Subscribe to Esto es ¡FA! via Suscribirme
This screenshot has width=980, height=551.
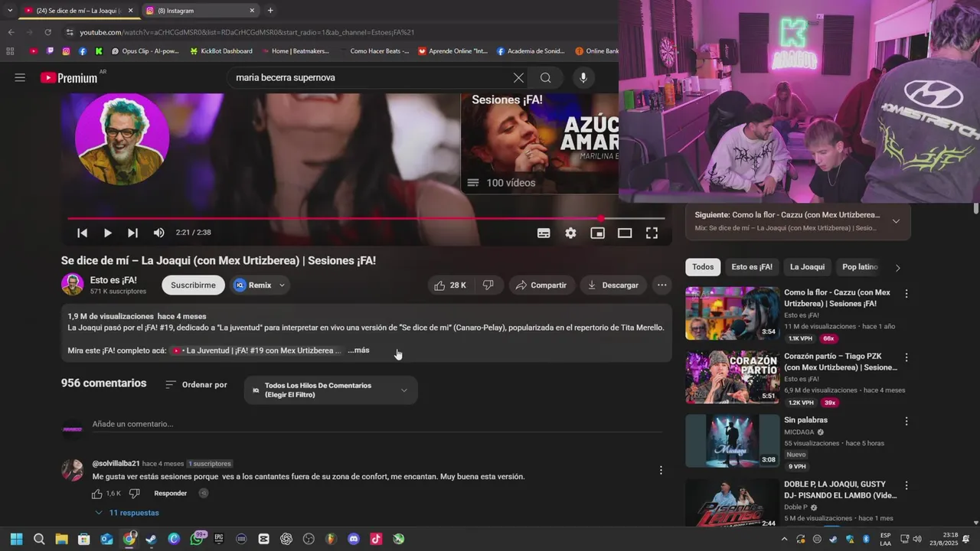click(193, 285)
